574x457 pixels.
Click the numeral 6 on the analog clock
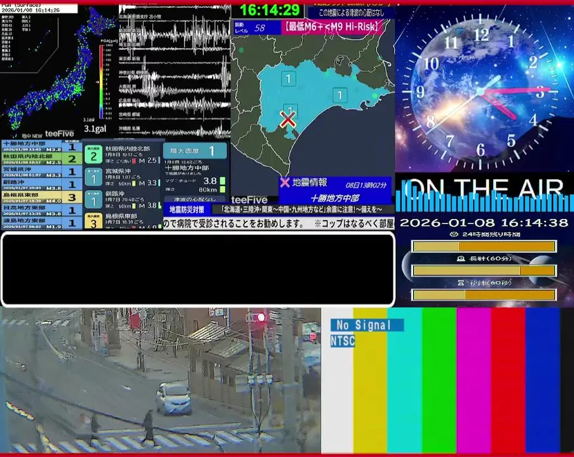click(481, 150)
